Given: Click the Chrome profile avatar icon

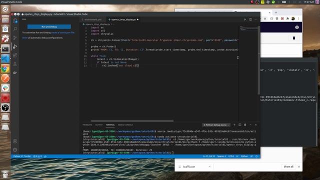Looking at the screenshot, I should [293, 18].
